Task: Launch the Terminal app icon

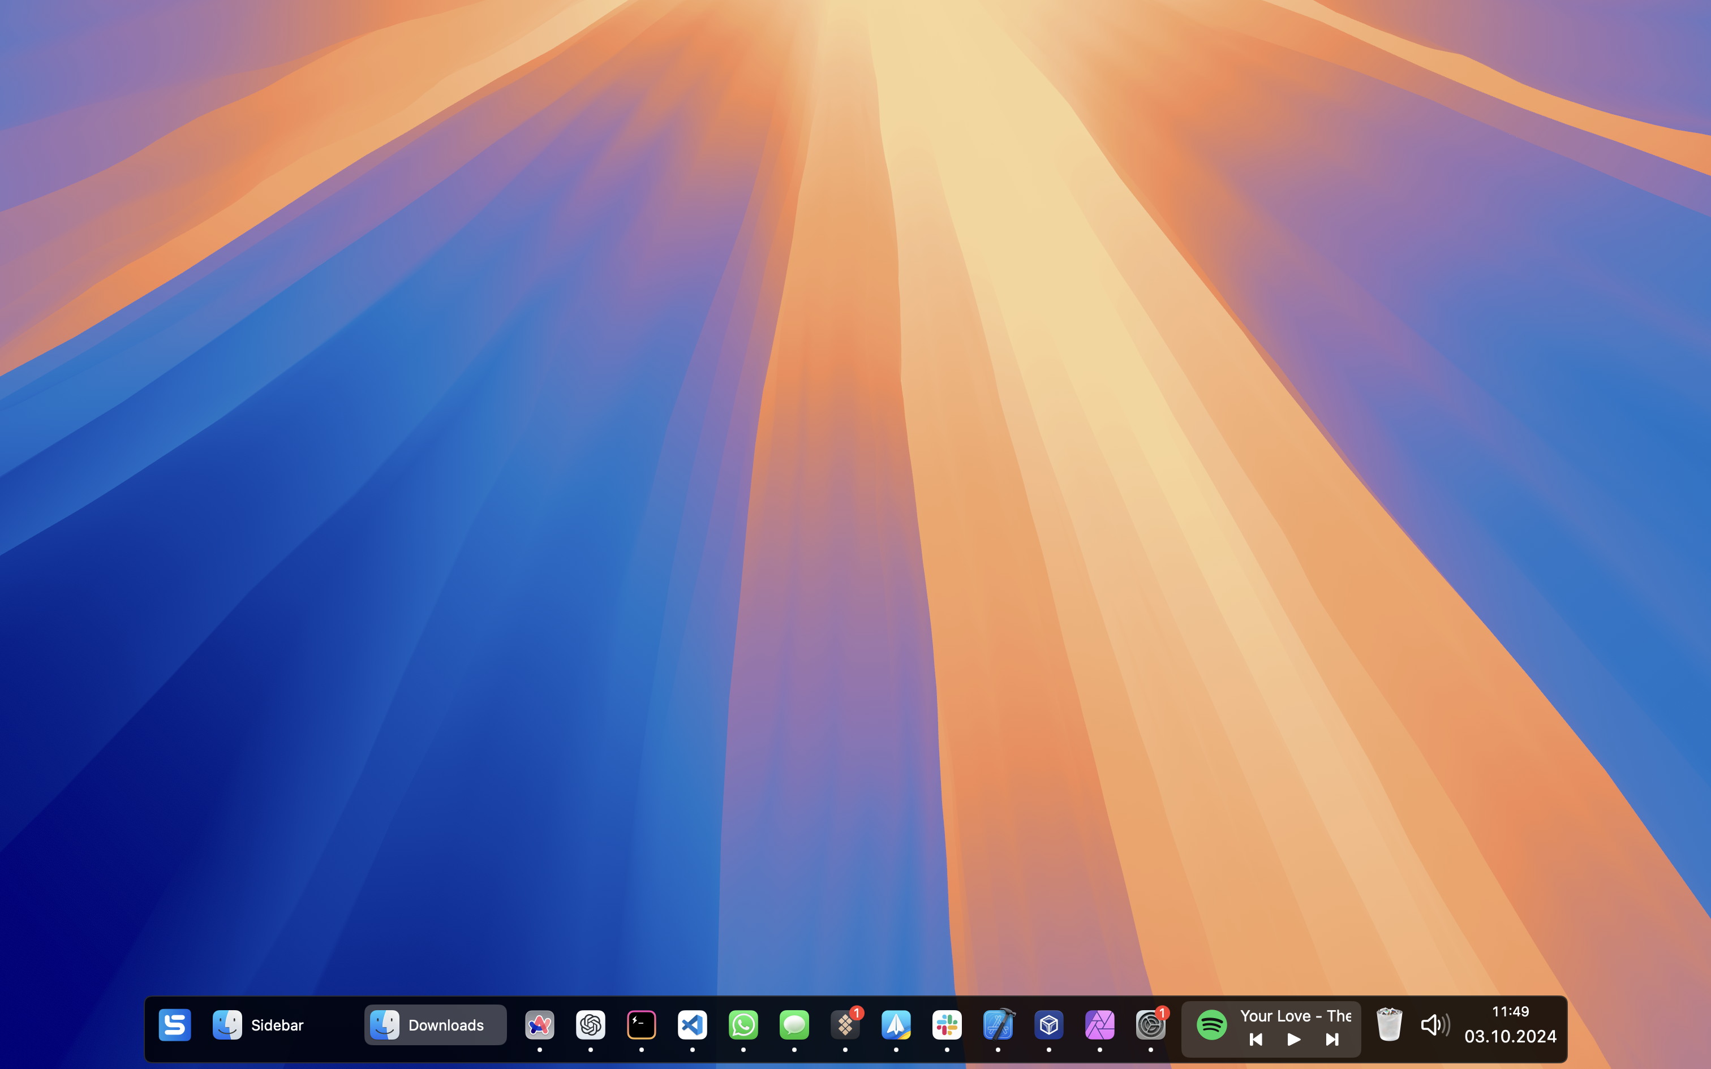Action: pyautogui.click(x=641, y=1024)
